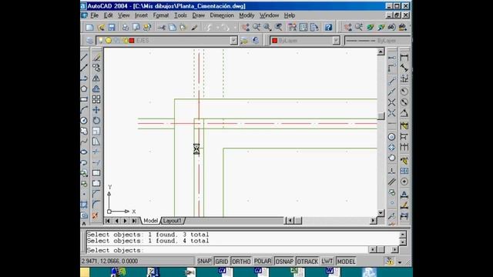Viewport: 493px width, 277px height.
Task: Select the Polyline draw tool
Action: pos(84,78)
